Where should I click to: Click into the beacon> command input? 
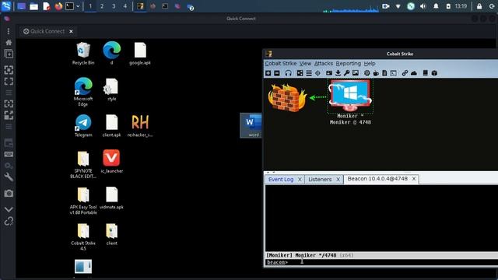381,262
